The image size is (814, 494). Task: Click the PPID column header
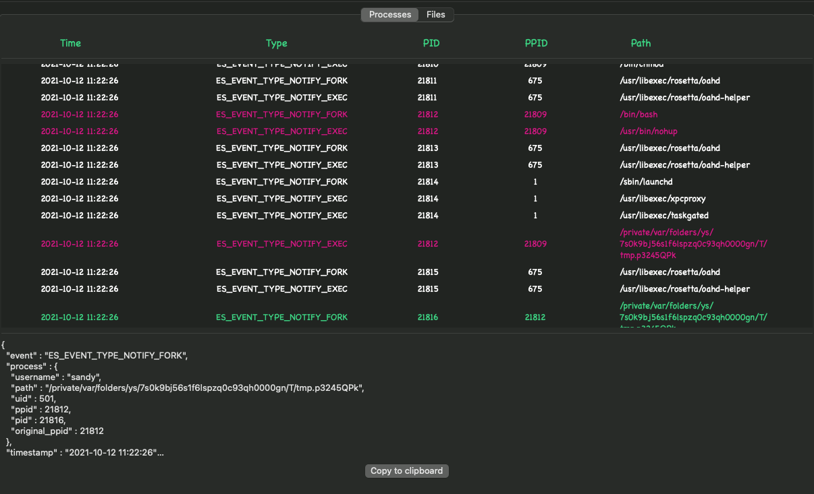[536, 43]
